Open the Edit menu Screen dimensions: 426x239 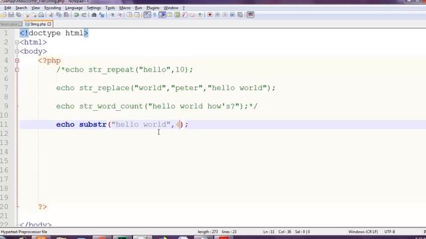click(x=7, y=8)
